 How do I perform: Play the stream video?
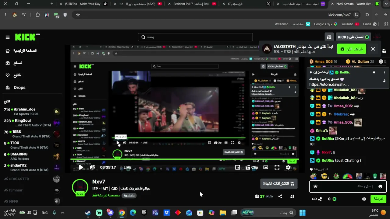coord(81,167)
